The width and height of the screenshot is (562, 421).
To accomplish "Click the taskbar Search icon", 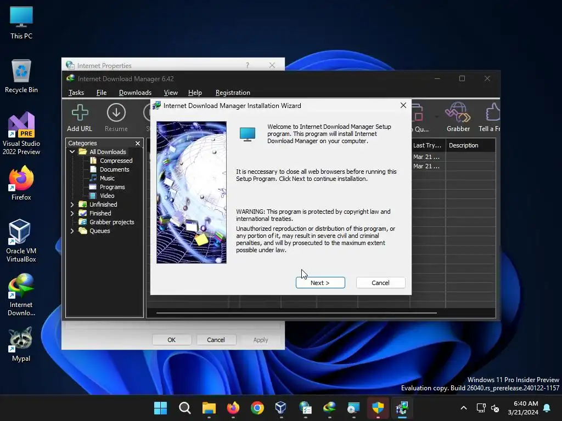I will point(184,408).
